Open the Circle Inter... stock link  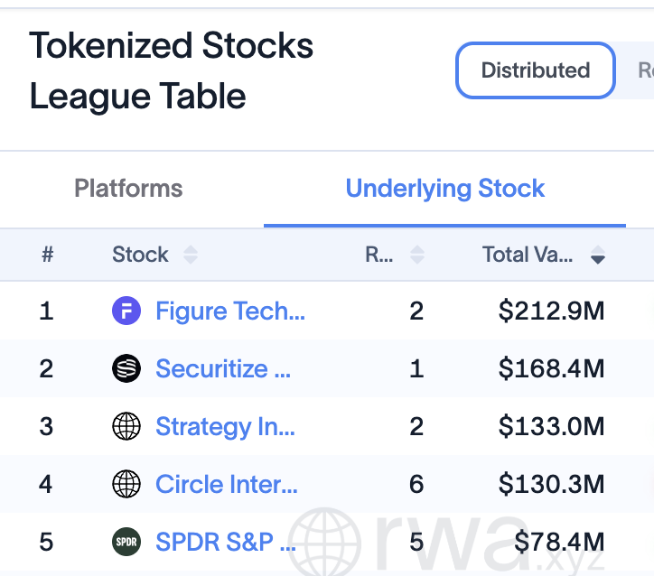[x=227, y=484]
